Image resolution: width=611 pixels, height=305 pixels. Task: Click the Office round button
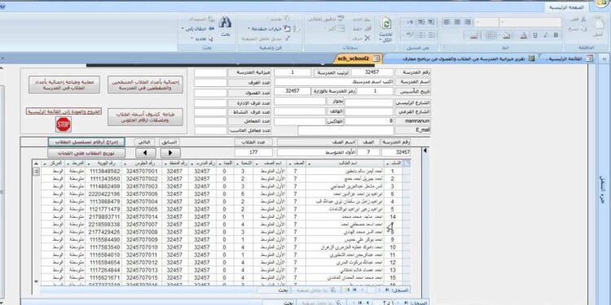[602, 3]
